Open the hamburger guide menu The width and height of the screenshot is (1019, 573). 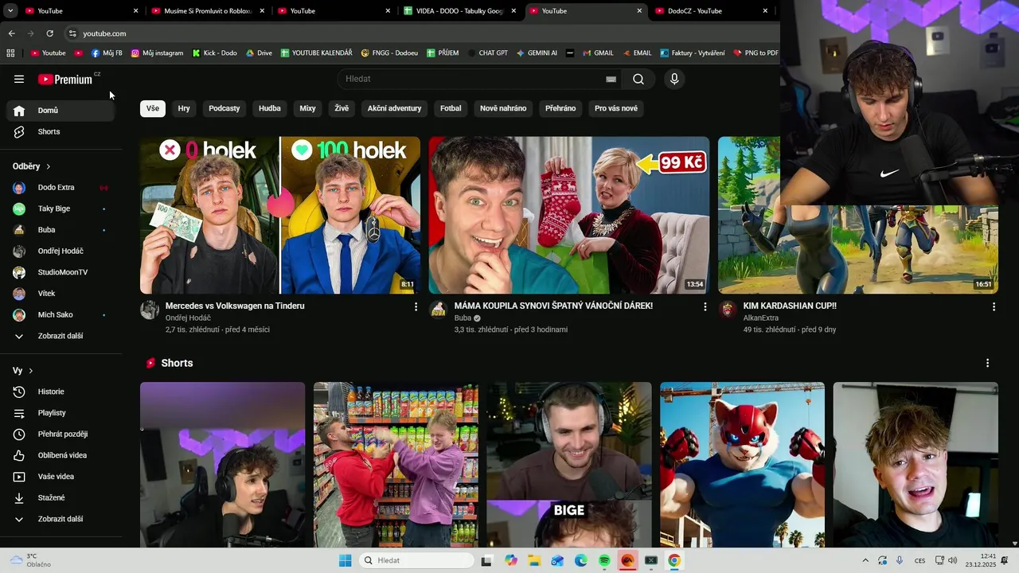(x=19, y=79)
